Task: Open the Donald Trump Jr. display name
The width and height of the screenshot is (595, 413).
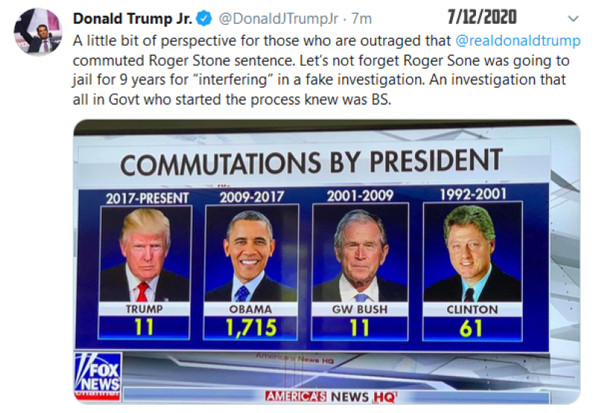Action: (x=132, y=18)
